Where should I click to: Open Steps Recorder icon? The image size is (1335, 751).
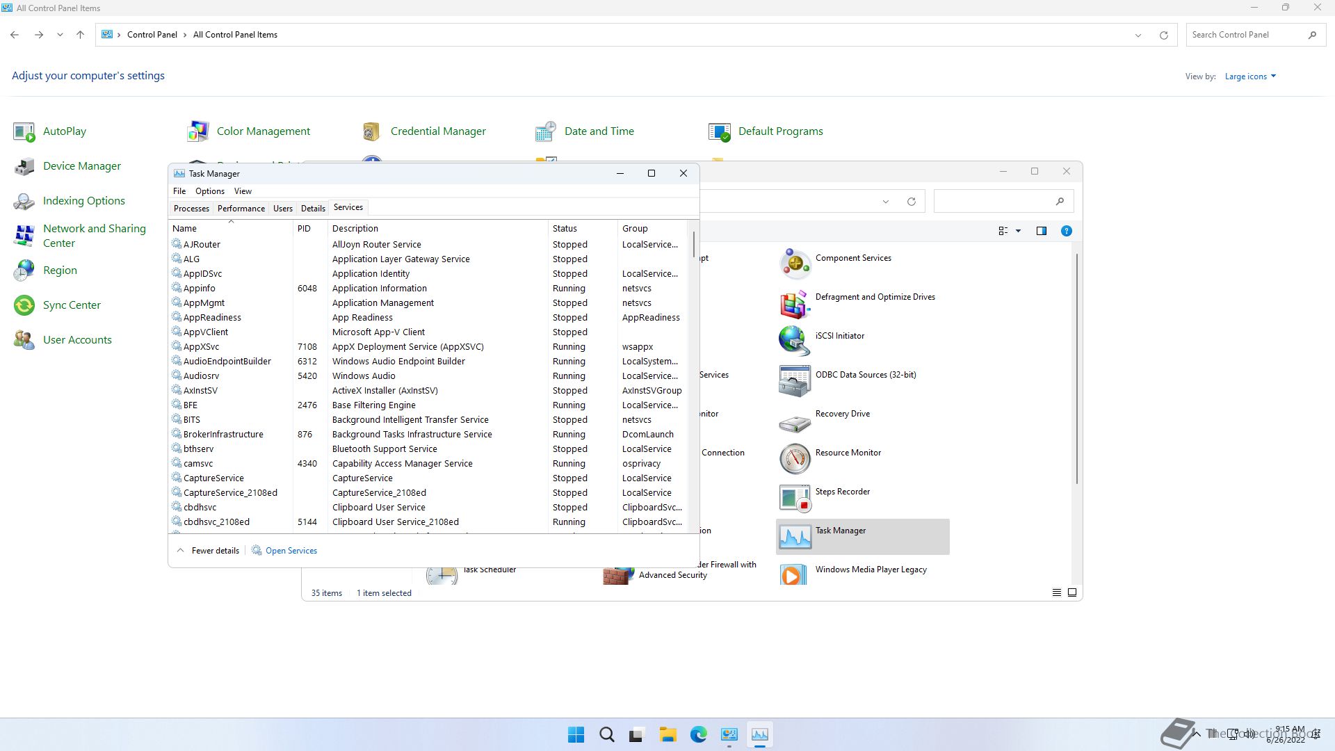click(795, 497)
